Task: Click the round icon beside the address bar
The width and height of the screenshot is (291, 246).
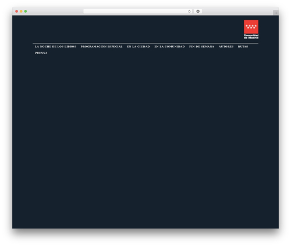Action: tap(198, 11)
